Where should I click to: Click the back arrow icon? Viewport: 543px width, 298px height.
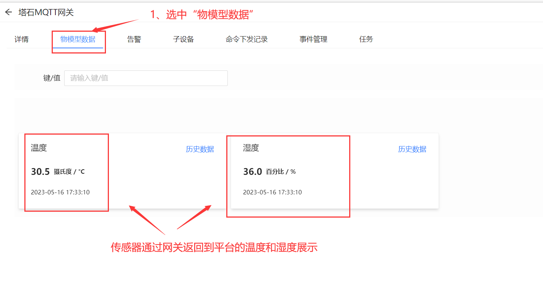pyautogui.click(x=8, y=12)
